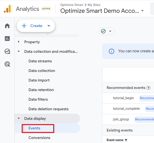Open the Advertising cursor-target icon

pos(7,64)
